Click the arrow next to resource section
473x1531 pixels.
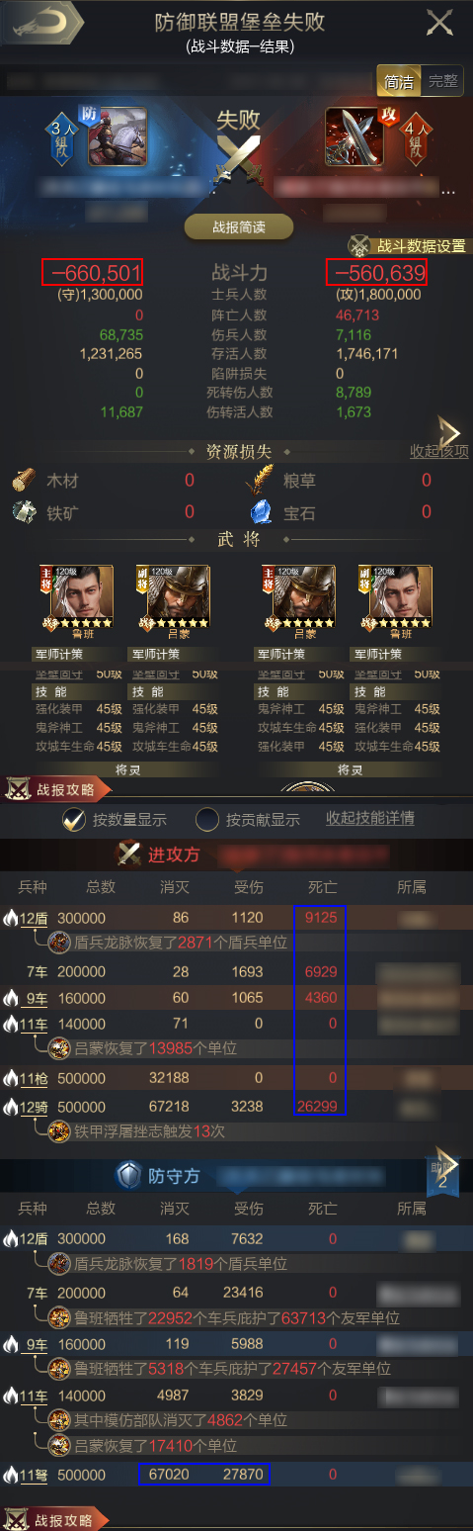point(450,432)
